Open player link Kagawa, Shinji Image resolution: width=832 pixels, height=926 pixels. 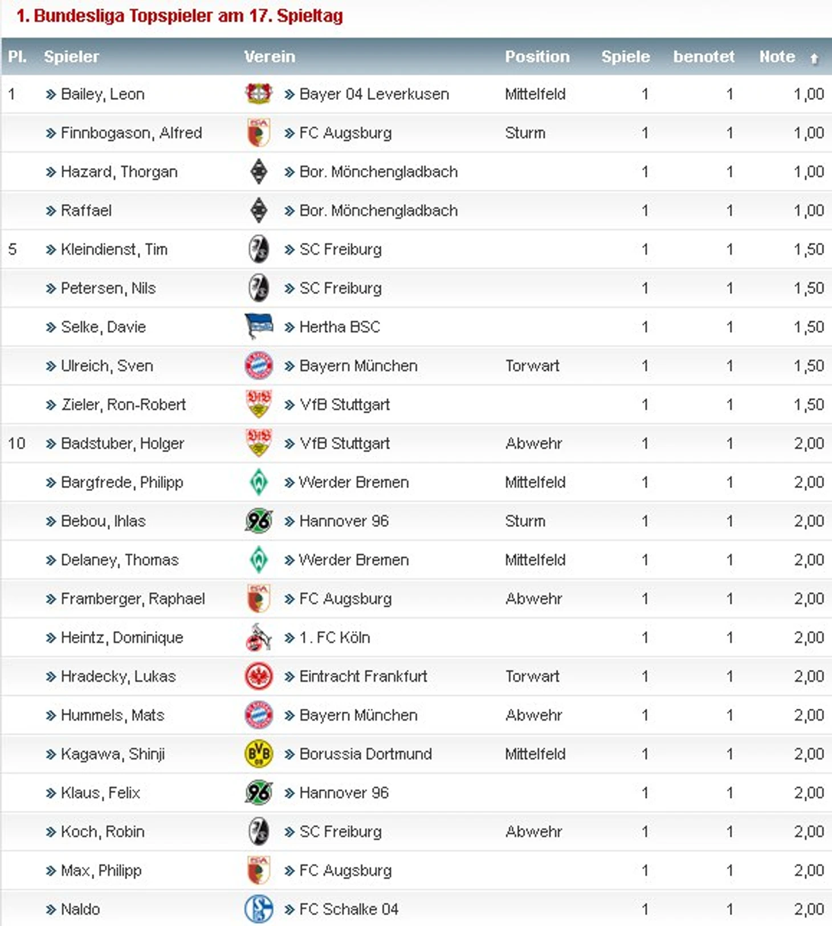coord(113,754)
